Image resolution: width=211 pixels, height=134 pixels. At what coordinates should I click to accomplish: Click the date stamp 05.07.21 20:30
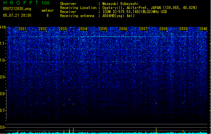point(17,15)
